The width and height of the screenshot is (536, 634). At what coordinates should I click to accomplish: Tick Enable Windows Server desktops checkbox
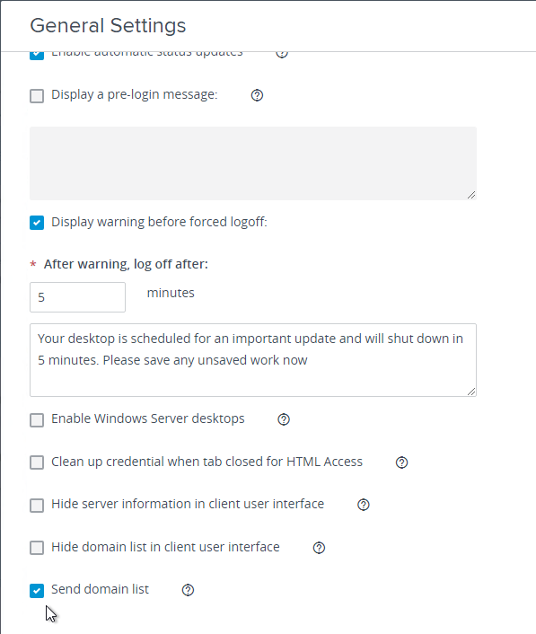(x=37, y=420)
